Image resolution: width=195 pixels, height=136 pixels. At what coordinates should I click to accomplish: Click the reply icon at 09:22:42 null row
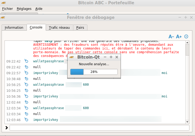[26, 67]
